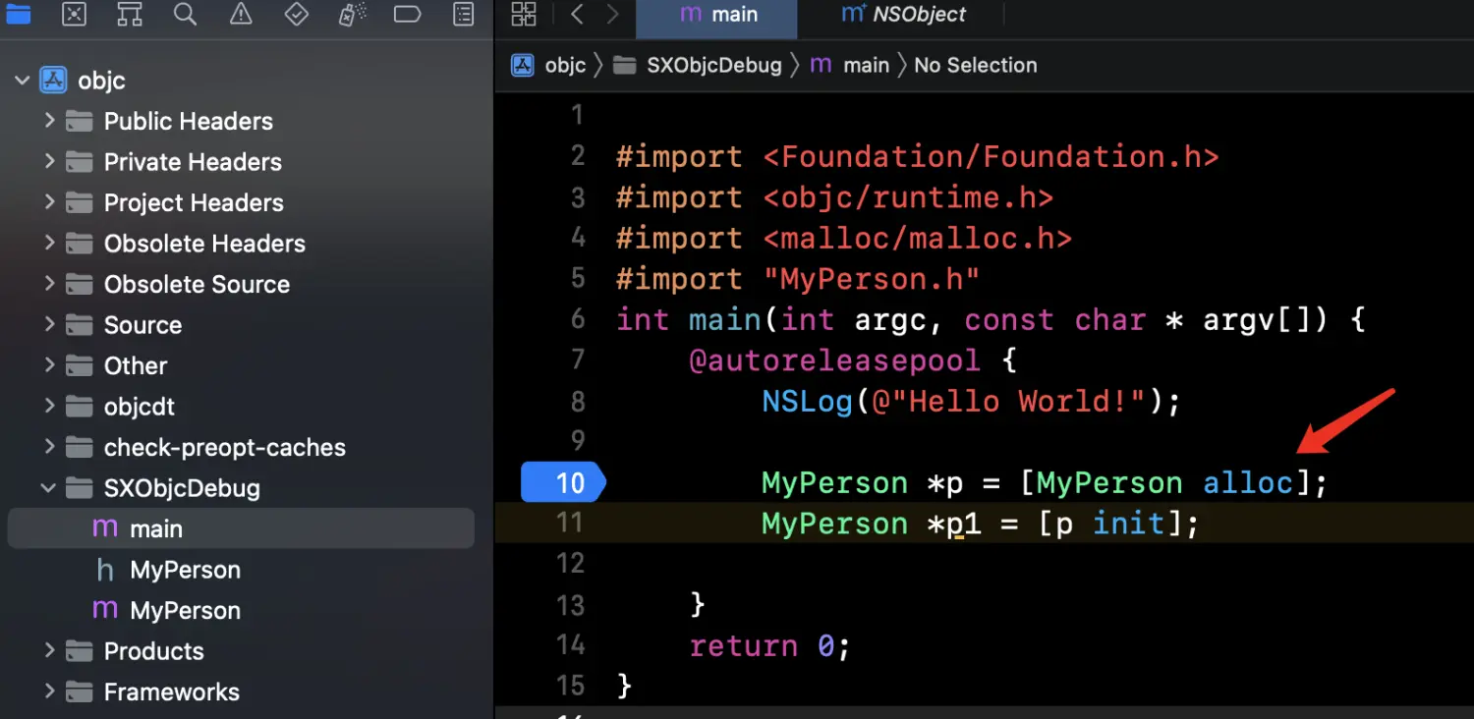Select the main editor tab
Screen dimensions: 1474x719
coord(719,15)
